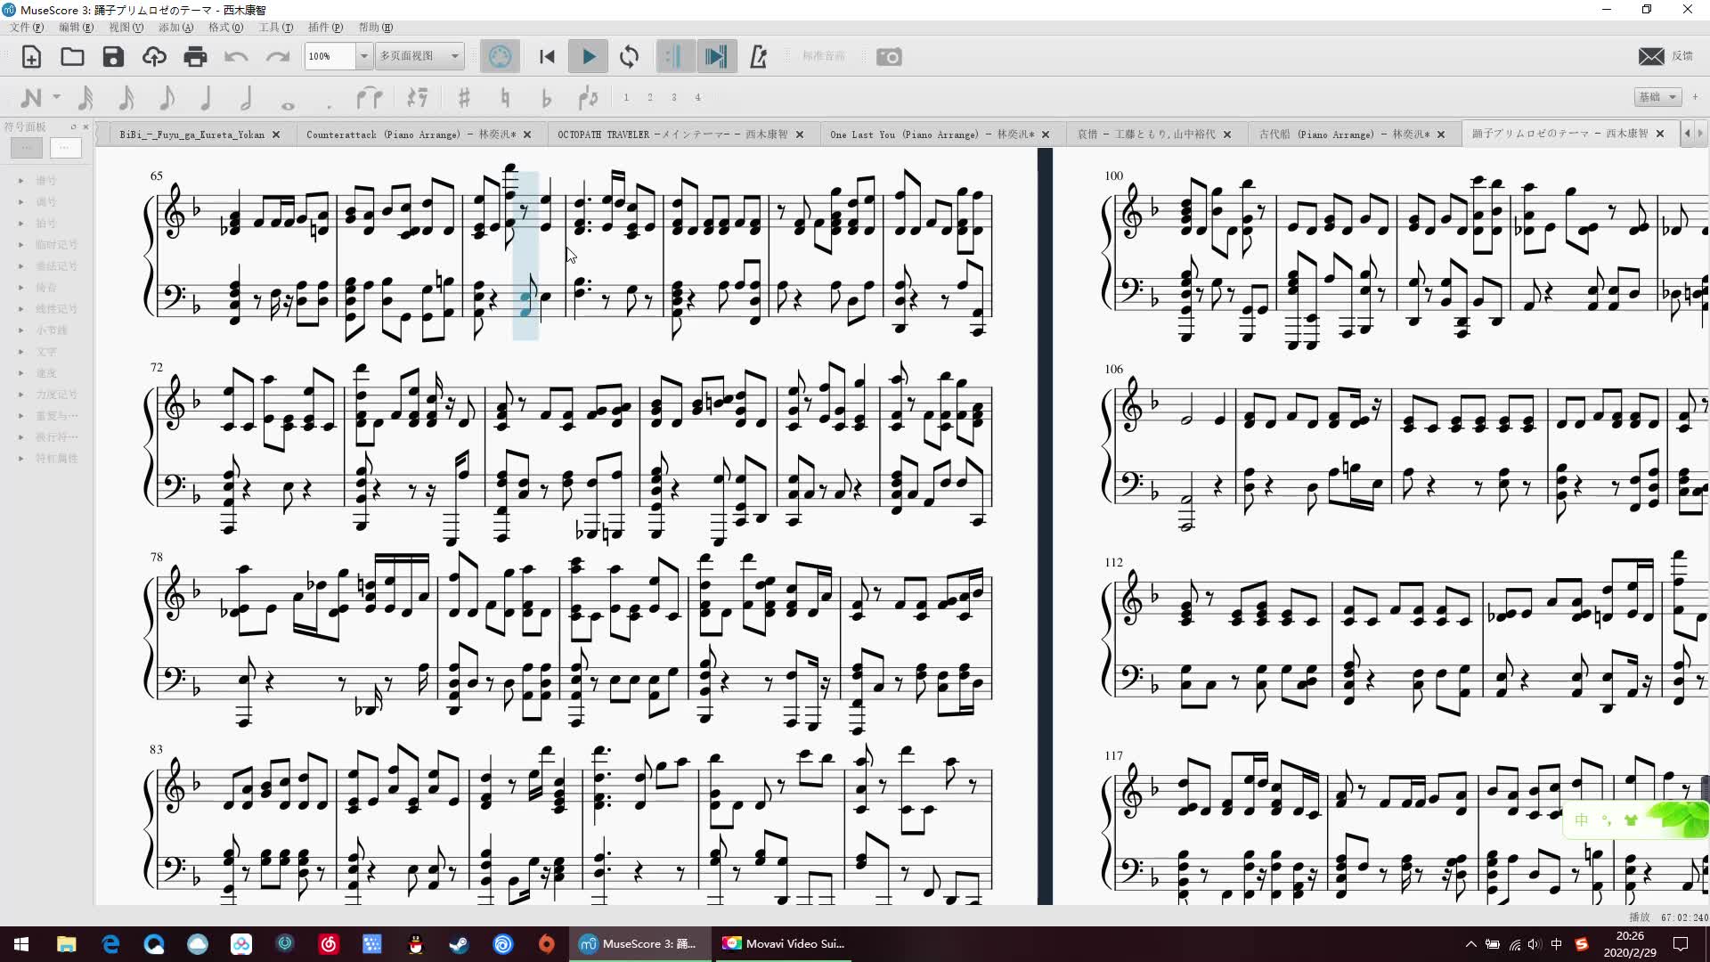Save the current score with the disk icon
Image resolution: width=1710 pixels, height=962 pixels.
(113, 57)
